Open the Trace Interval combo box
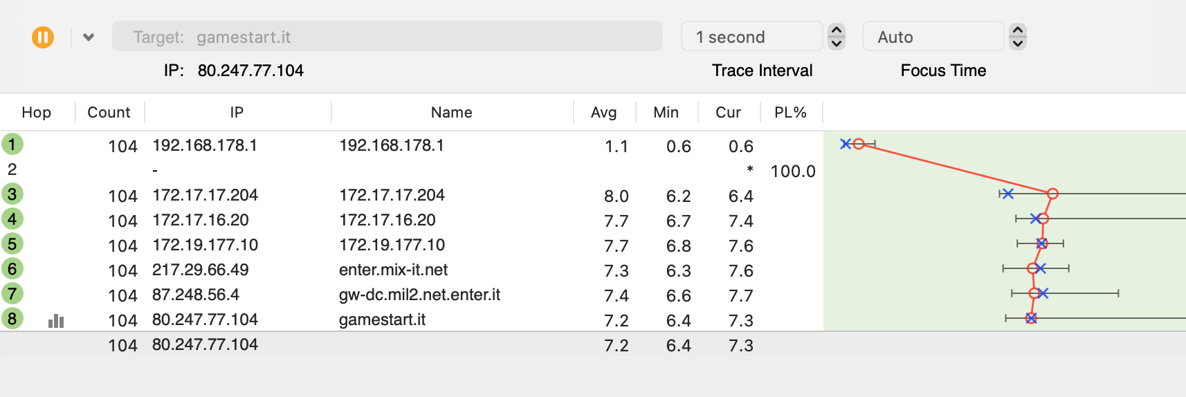 [751, 37]
